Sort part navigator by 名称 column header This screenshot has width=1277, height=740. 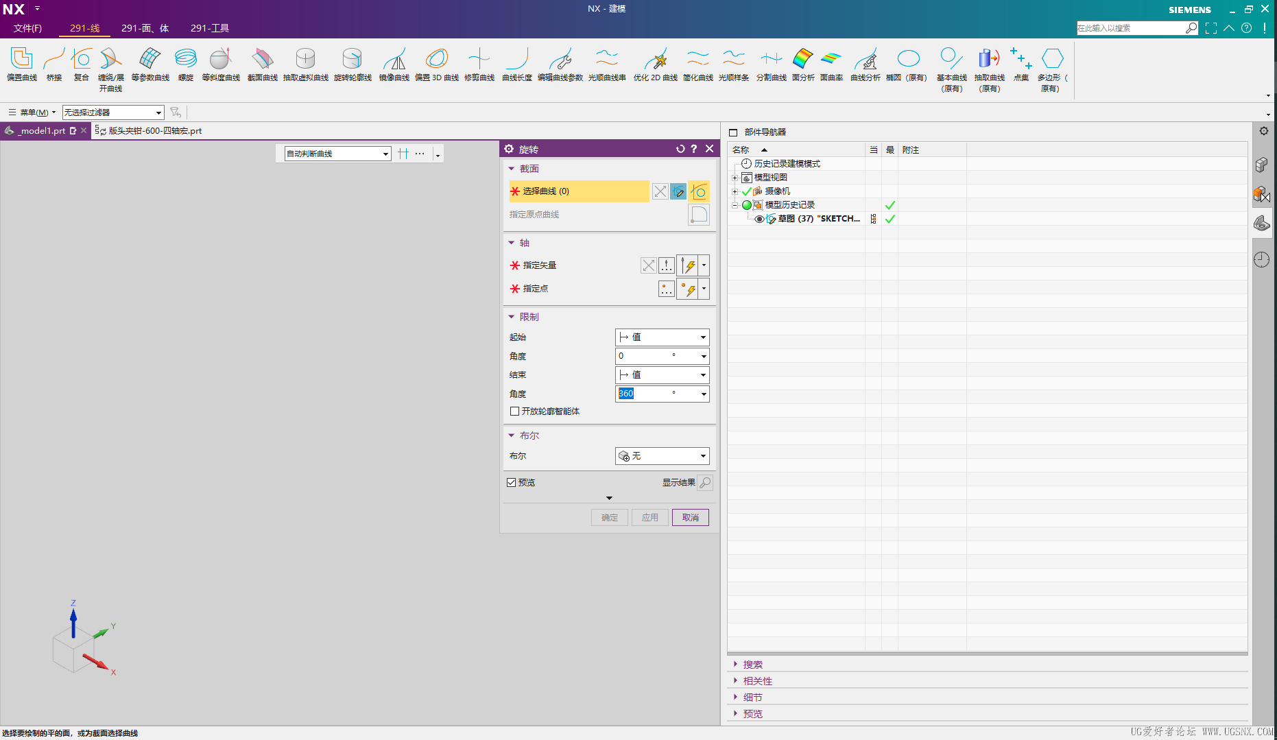click(796, 150)
